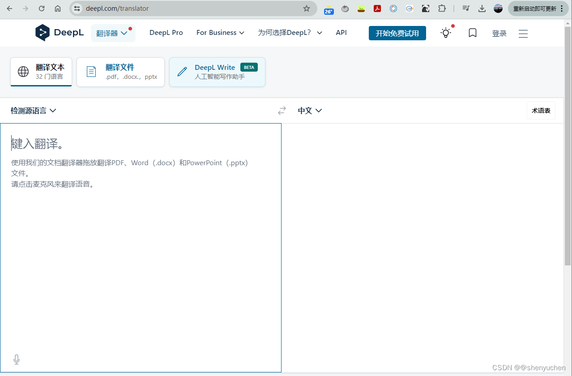
Task: Click the green-brown extension icon
Action: (x=361, y=9)
